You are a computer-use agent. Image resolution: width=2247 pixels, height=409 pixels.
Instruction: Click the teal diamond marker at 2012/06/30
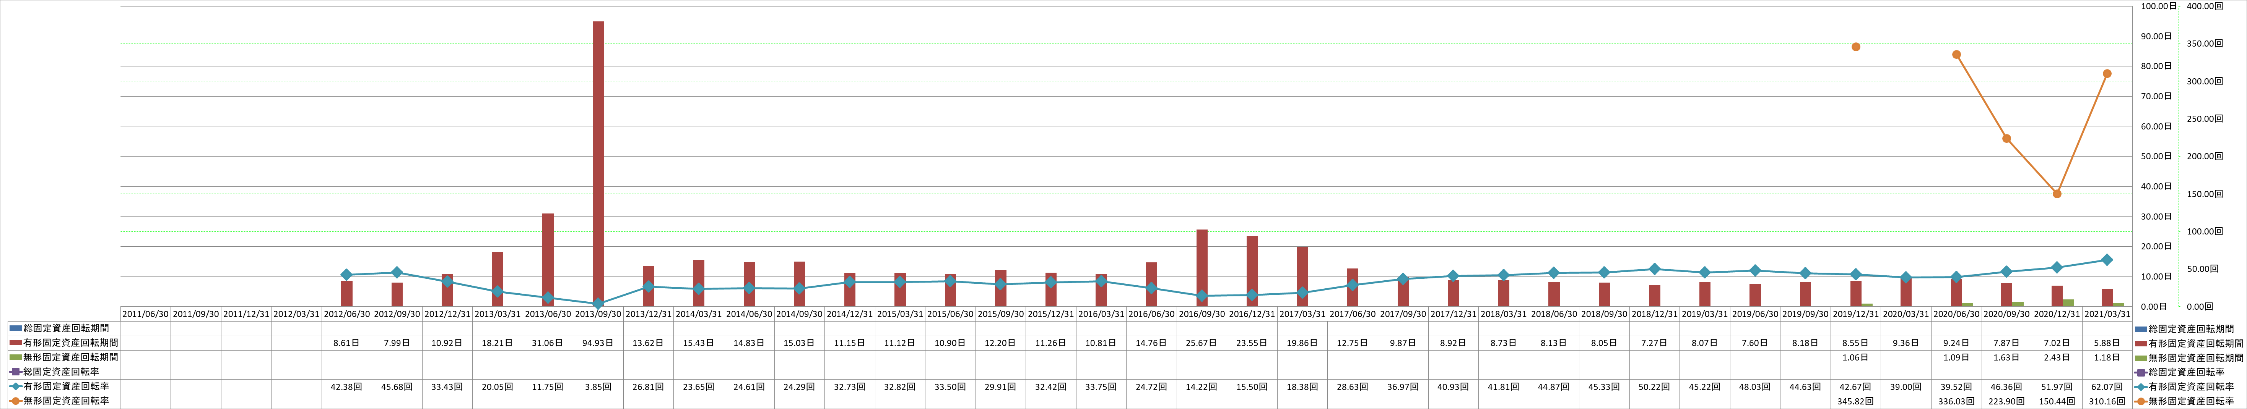tap(346, 275)
